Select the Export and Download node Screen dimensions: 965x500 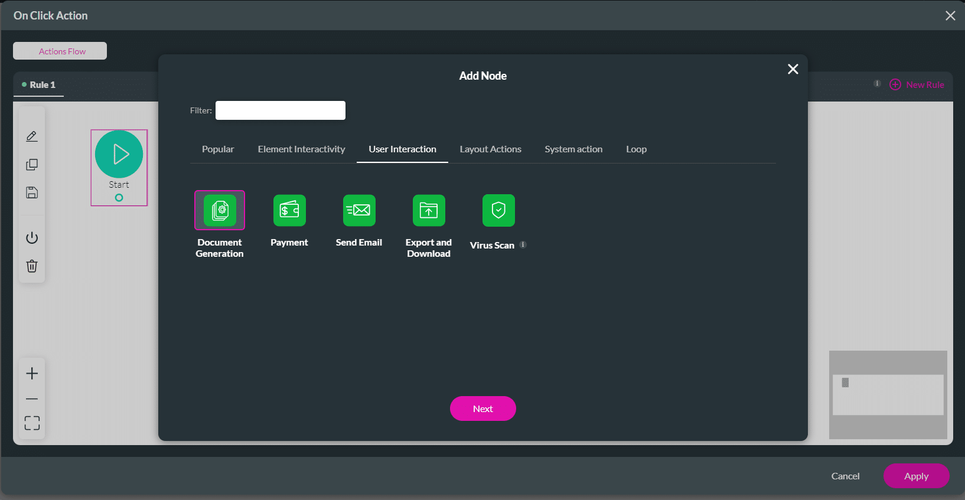[429, 210]
